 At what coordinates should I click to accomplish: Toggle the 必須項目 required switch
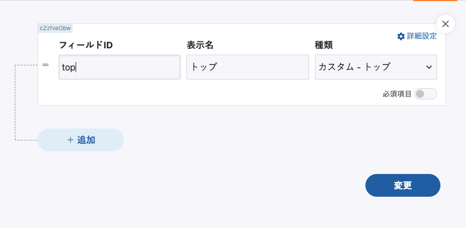pyautogui.click(x=426, y=94)
